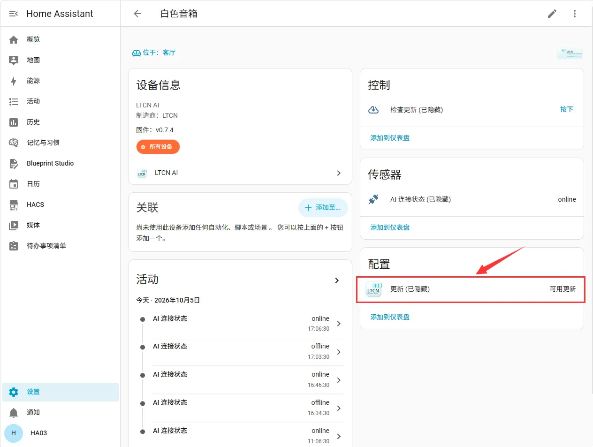Click the 记忆与习惯 brain icon

(14, 143)
